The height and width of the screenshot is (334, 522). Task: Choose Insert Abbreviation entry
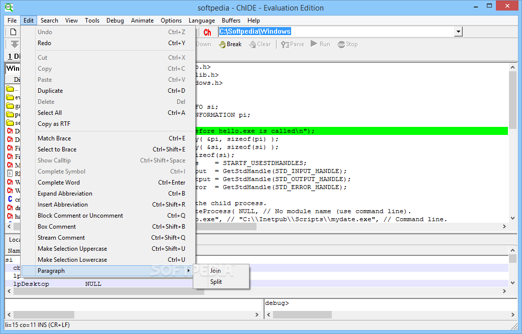108,205
